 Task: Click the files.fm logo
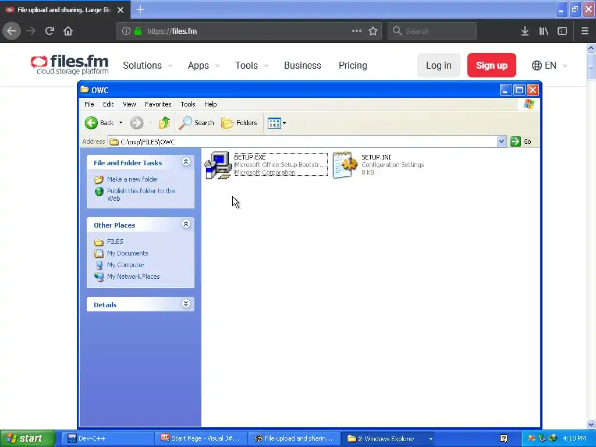coord(70,65)
